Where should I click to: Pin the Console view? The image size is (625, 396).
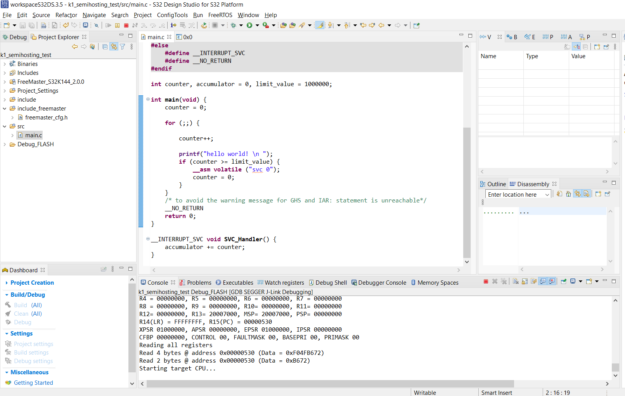[564, 281]
